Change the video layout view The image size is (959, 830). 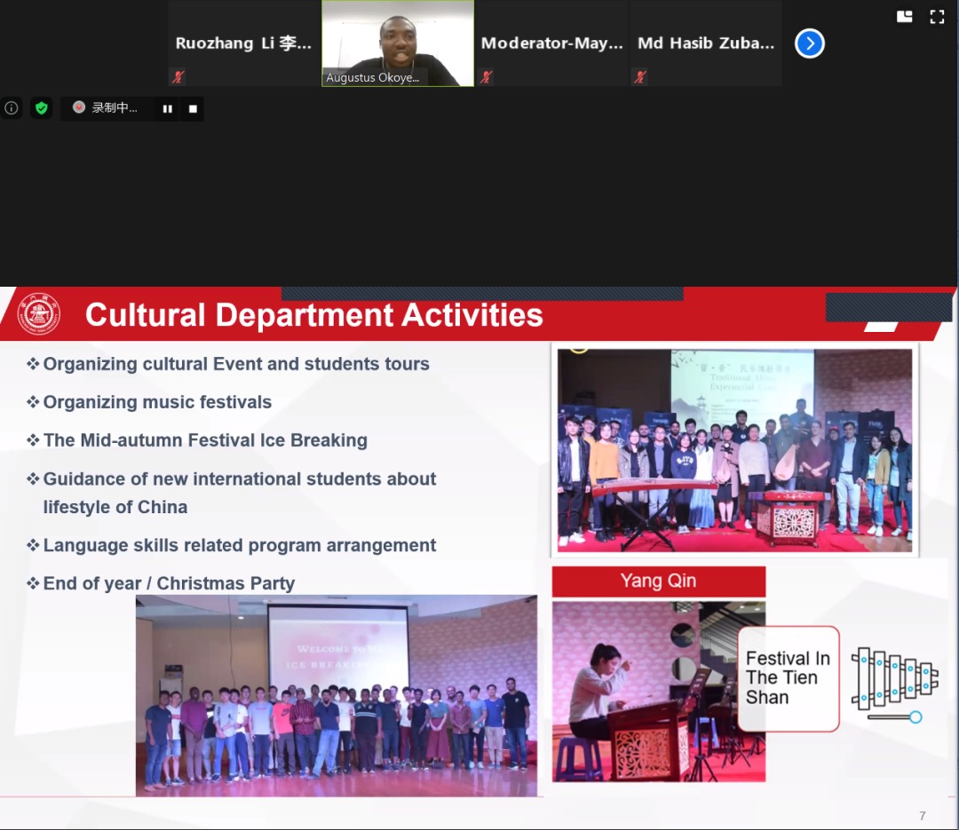click(x=905, y=16)
